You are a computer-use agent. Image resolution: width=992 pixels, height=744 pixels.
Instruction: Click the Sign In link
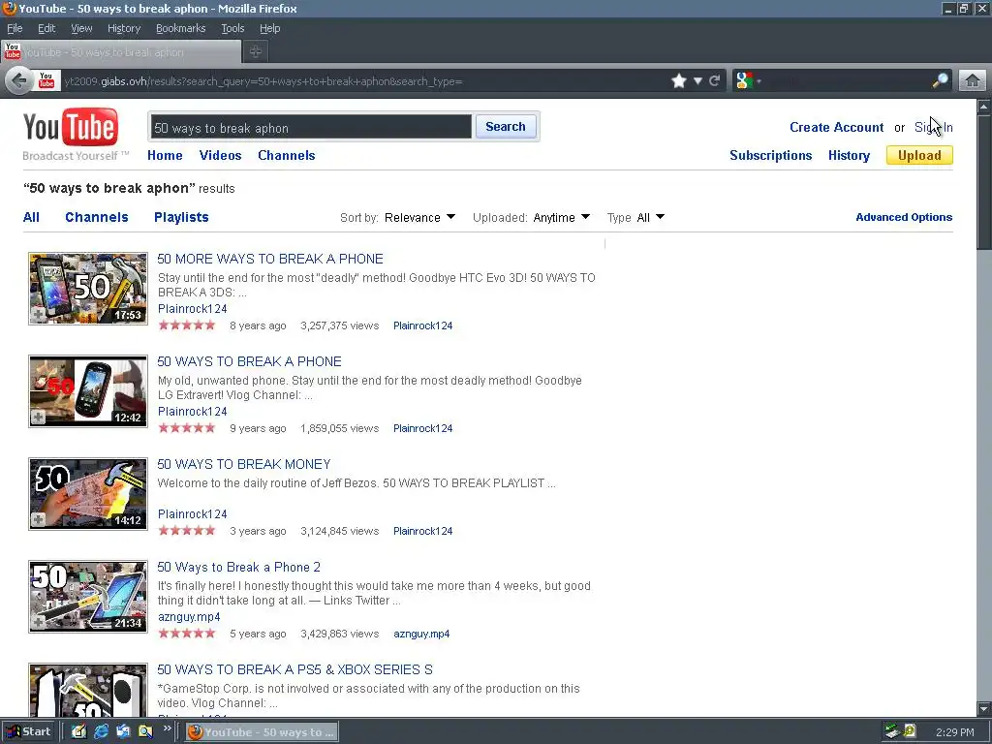pos(933,127)
